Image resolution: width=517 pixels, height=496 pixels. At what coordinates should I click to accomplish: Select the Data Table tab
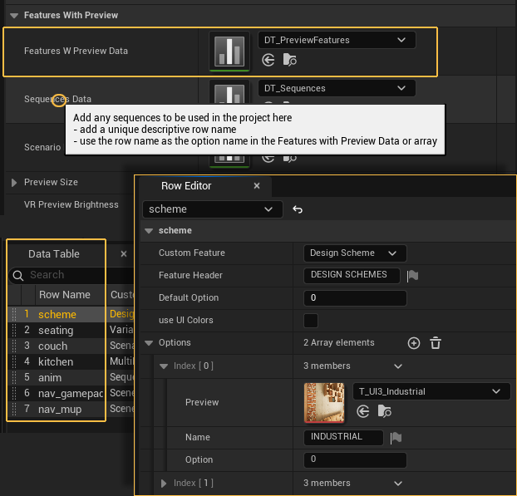[x=54, y=253]
